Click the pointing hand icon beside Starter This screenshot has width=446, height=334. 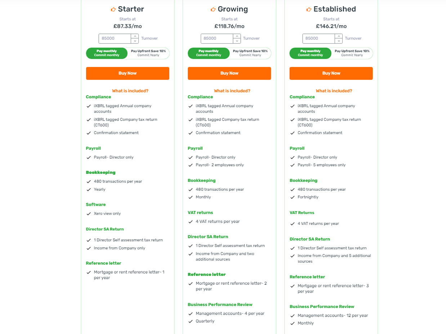tap(113, 9)
